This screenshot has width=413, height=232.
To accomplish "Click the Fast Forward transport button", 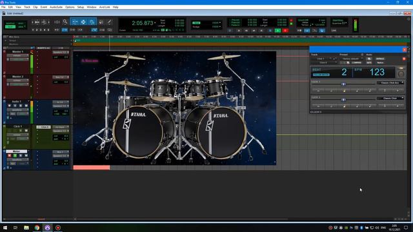I will click(x=254, y=30).
